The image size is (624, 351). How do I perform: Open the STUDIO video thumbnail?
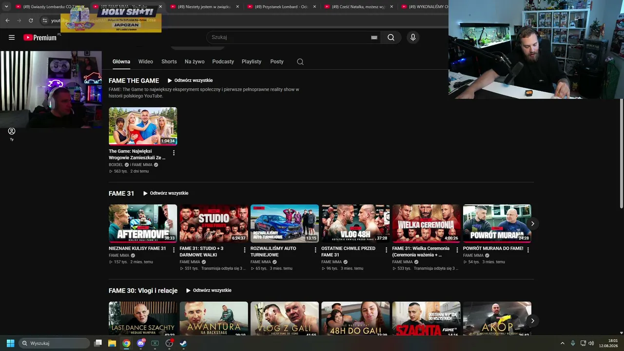pyautogui.click(x=214, y=223)
